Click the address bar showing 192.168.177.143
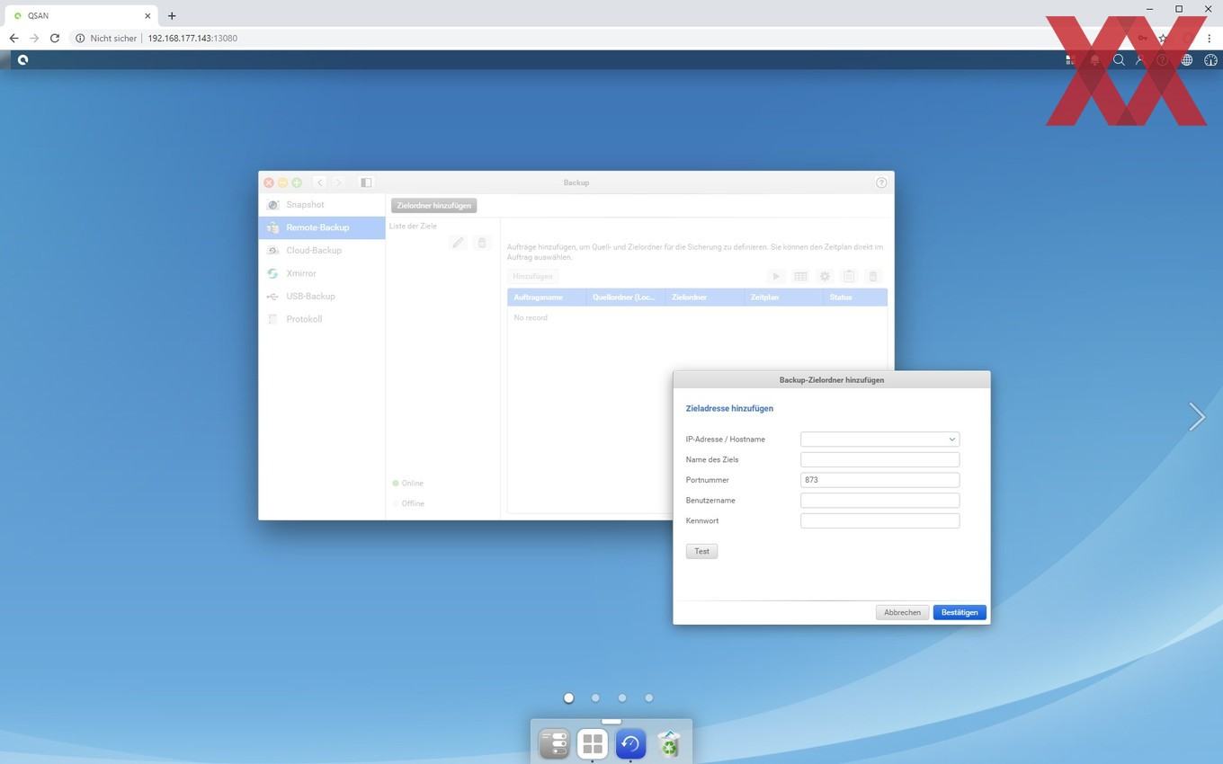This screenshot has width=1223, height=764. click(x=192, y=39)
